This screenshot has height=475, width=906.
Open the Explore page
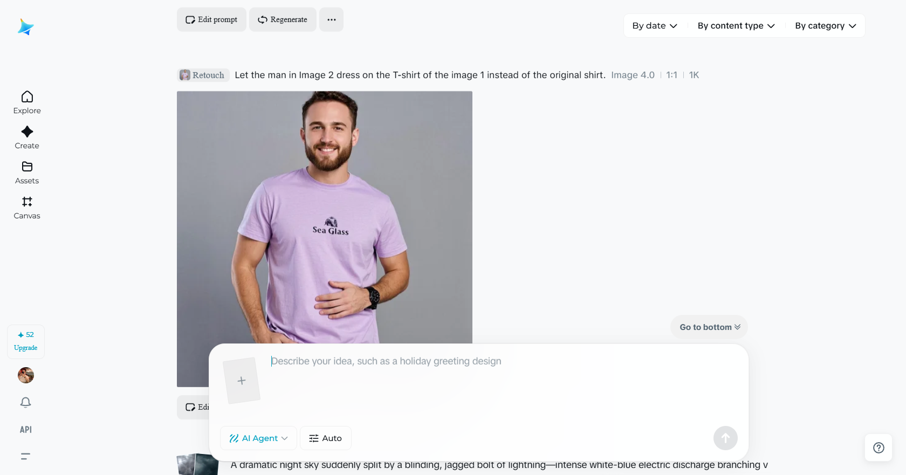click(27, 102)
